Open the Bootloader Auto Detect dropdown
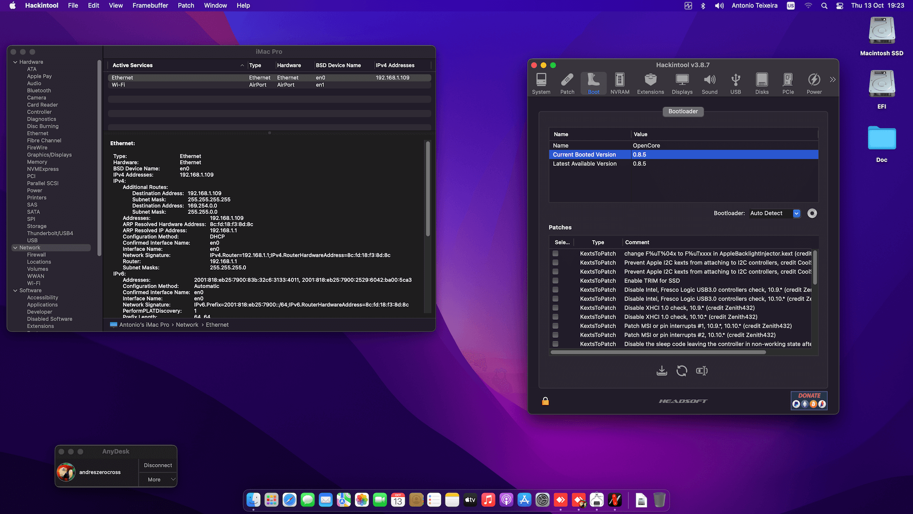Viewport: 913px width, 514px height. tap(774, 213)
